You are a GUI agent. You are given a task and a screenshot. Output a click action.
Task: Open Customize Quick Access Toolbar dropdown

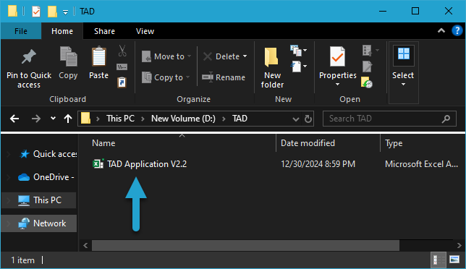(65, 12)
